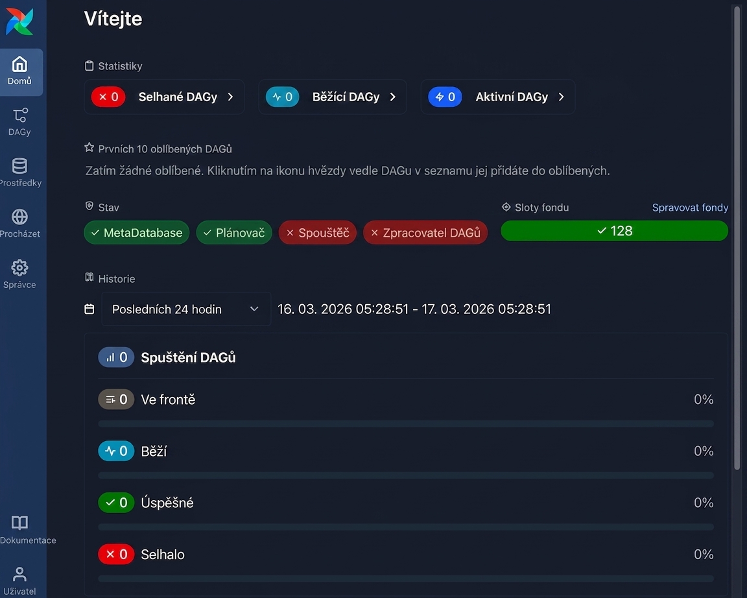The image size is (747, 598).
Task: Click the Ve frontě queued badge
Action: pyautogui.click(x=116, y=400)
